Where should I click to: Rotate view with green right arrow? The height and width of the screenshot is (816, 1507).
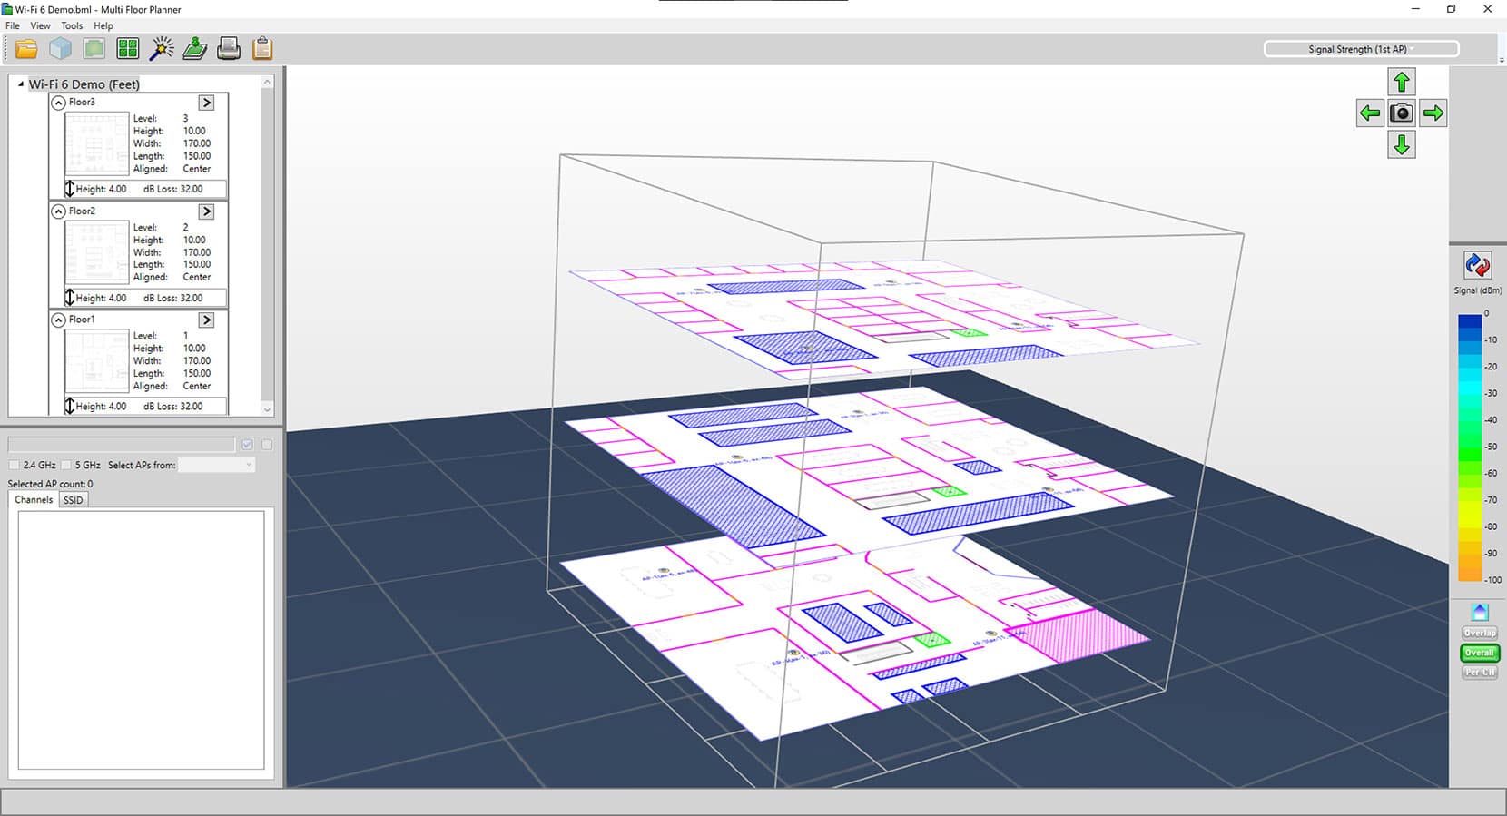tap(1433, 113)
